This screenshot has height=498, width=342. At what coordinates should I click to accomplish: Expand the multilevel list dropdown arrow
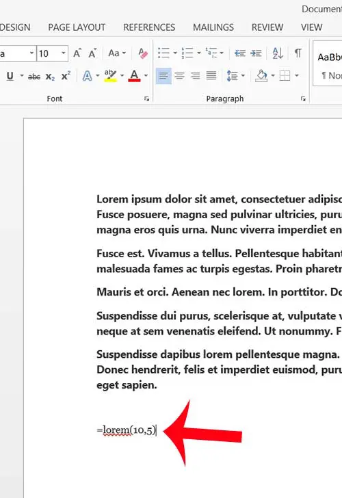[222, 53]
